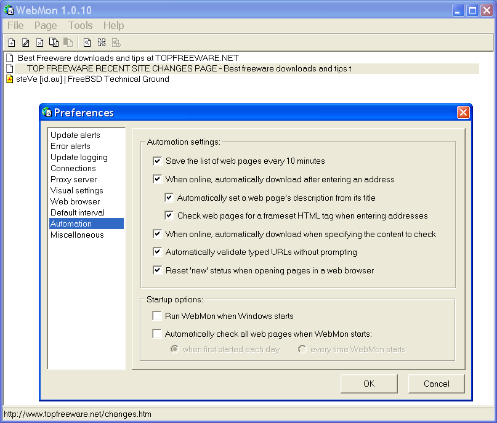Click page icon beside TOP FREEWARE RECENT SITE
This screenshot has height=423, width=497.
(10, 68)
